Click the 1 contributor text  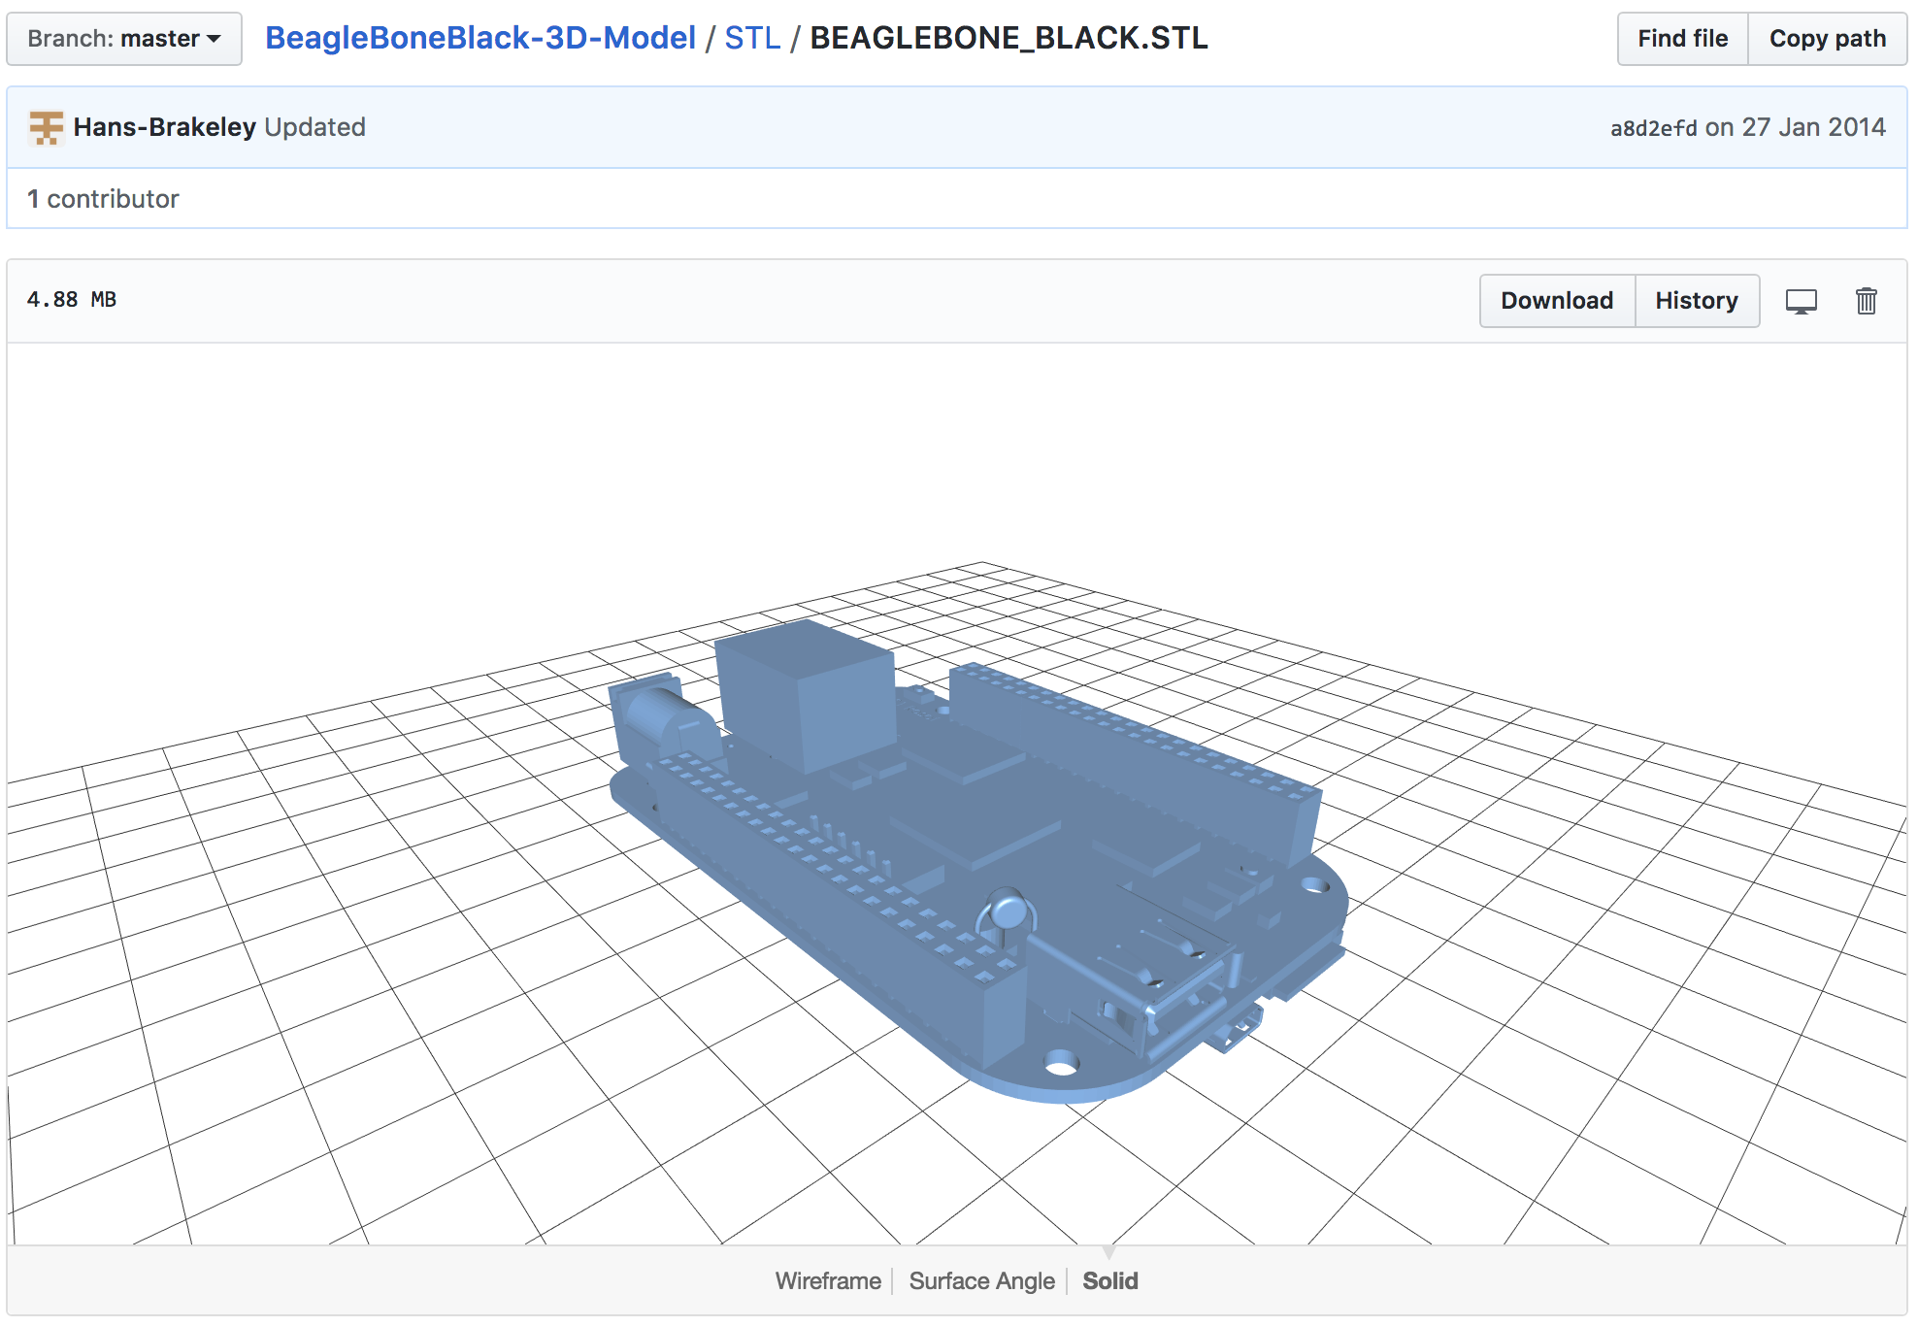(103, 199)
